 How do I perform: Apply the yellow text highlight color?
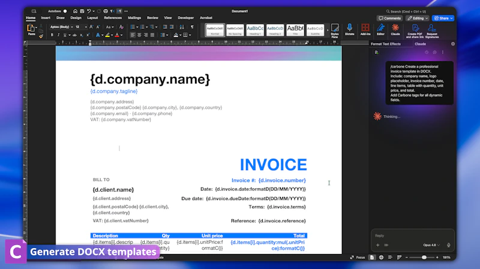(x=107, y=35)
